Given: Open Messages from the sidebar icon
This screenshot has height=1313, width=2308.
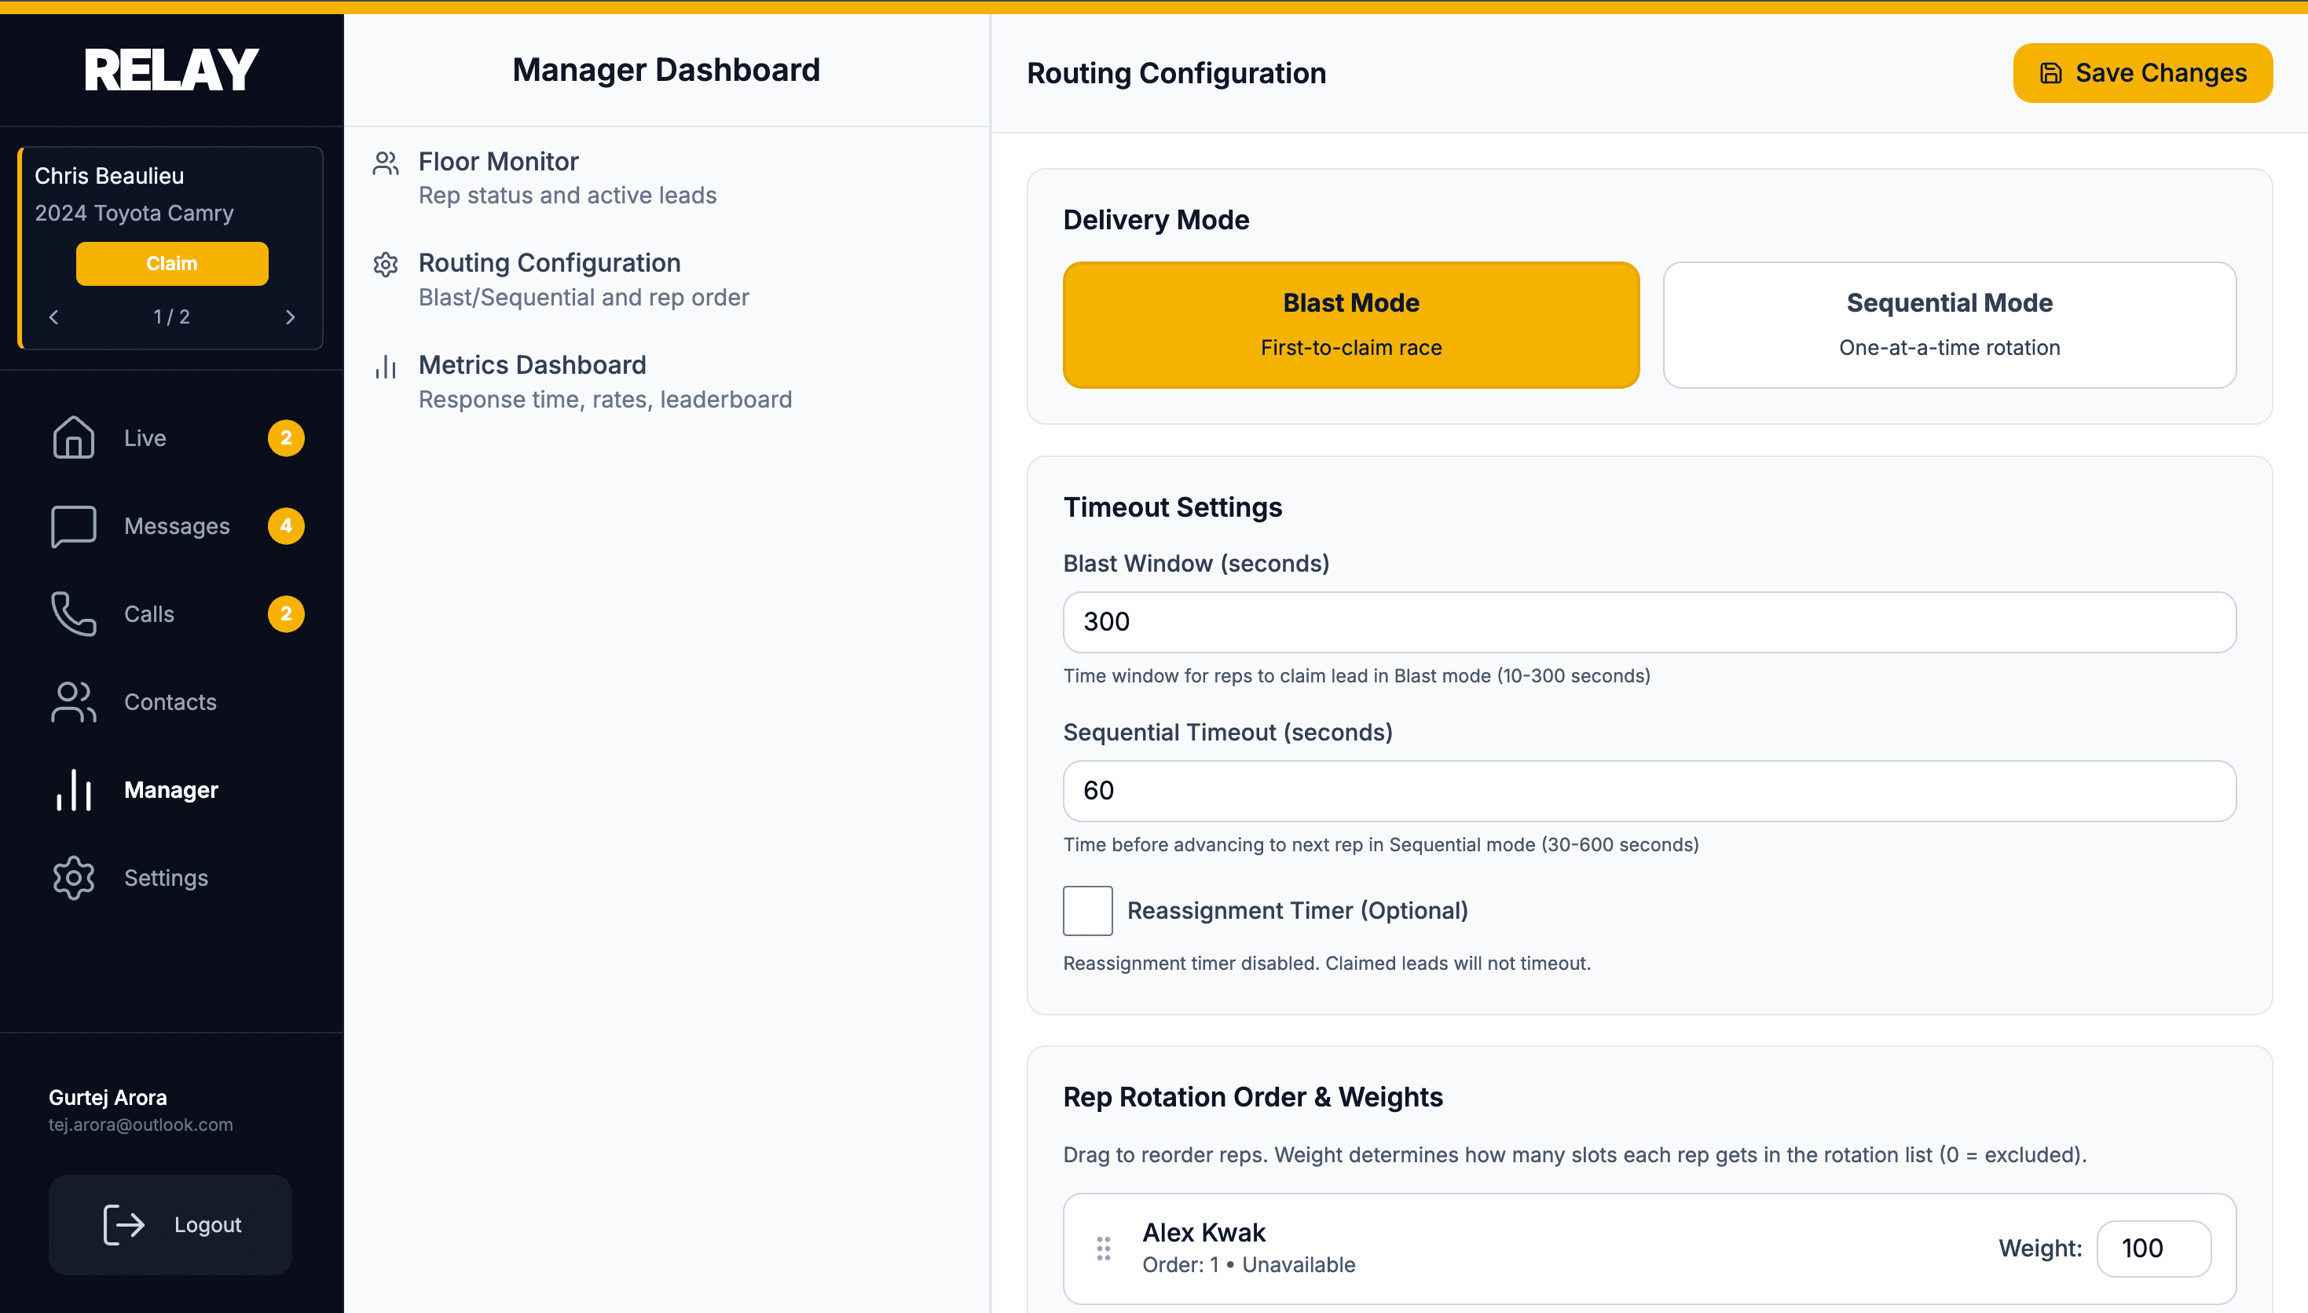Looking at the screenshot, I should pos(72,525).
